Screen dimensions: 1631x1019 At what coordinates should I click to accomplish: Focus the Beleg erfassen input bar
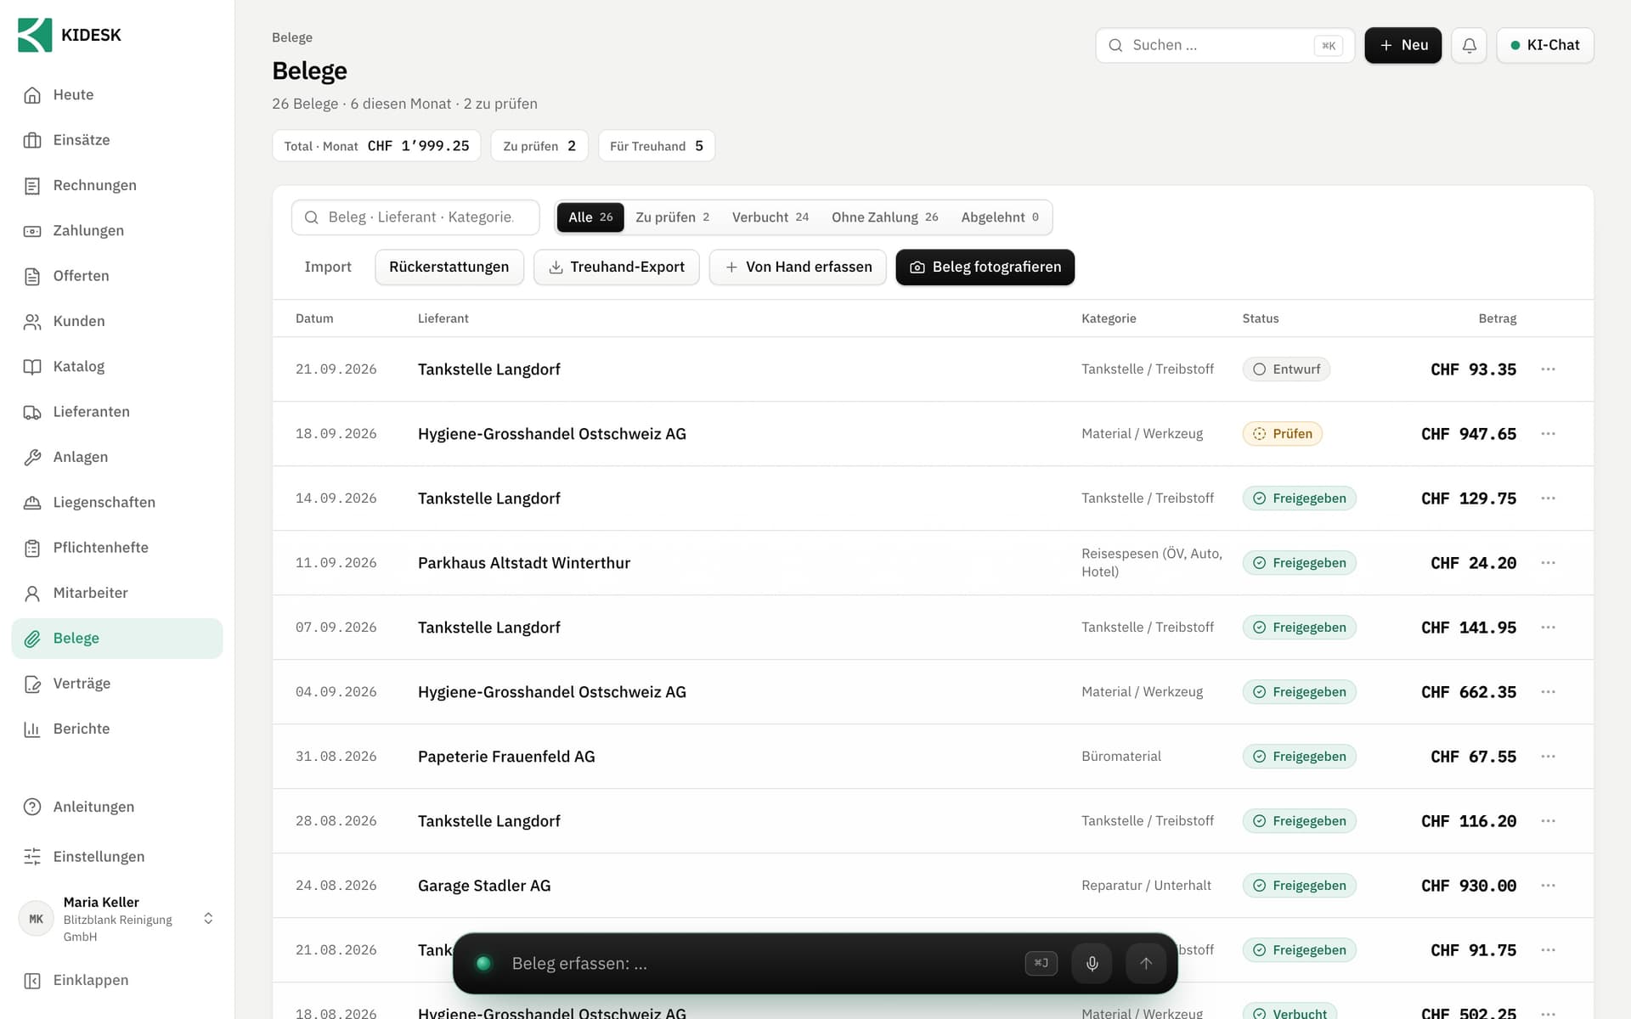pyautogui.click(x=759, y=963)
